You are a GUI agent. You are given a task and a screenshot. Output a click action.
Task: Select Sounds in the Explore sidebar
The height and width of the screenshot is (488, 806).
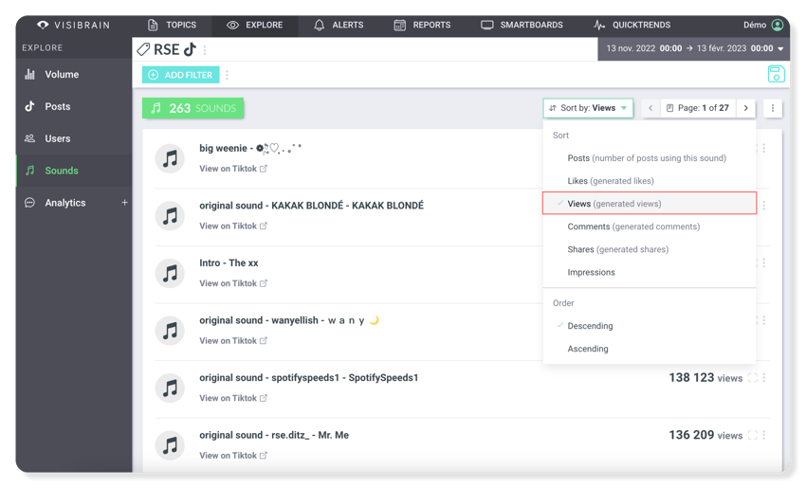(74, 171)
